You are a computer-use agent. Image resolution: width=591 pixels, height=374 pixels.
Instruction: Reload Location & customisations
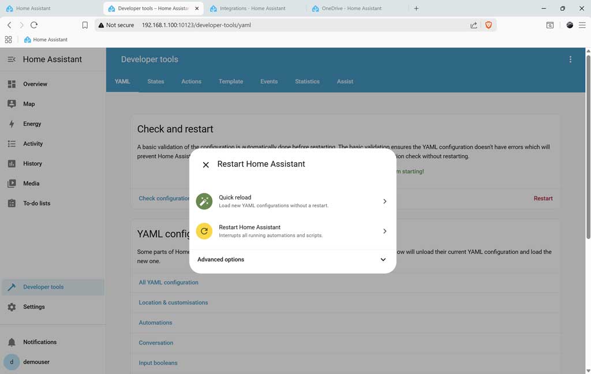tap(173, 302)
